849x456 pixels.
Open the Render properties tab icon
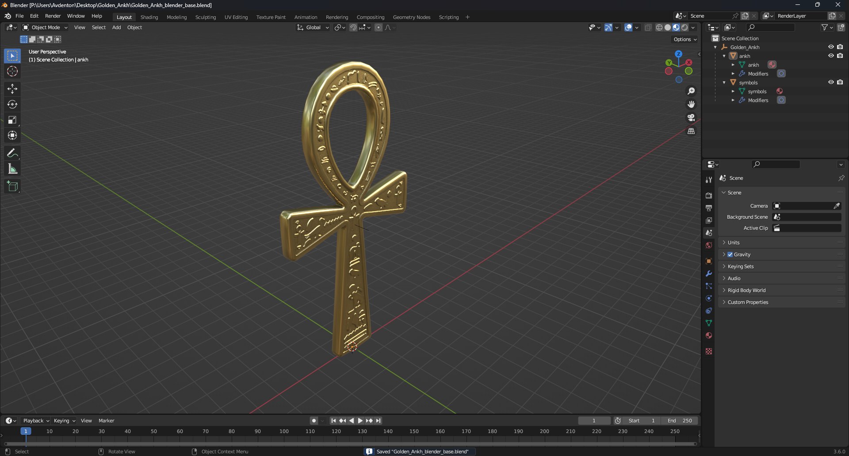pyautogui.click(x=709, y=195)
